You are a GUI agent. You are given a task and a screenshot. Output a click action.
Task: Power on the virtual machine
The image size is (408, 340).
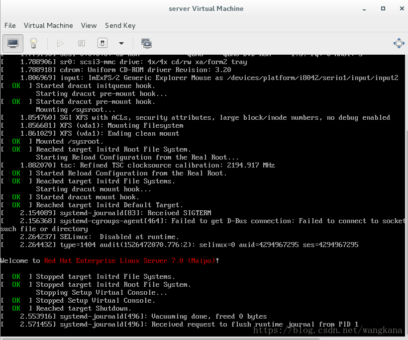click(60, 43)
